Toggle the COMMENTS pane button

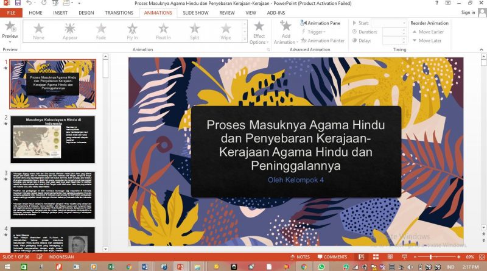[332, 257]
